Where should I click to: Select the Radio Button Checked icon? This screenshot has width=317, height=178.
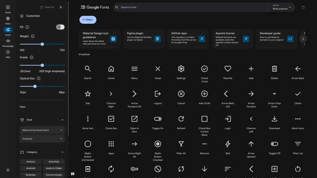158,144
